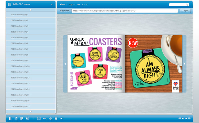Image resolution: width=199 pixels, height=123 pixels.
Task: Go to previous page in bottom toolbar
Action: click(x=183, y=118)
